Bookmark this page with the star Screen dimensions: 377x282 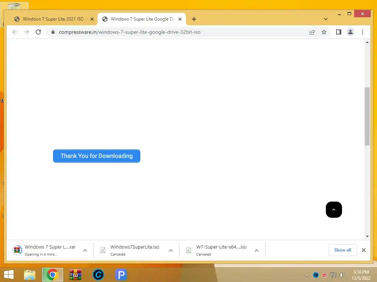(324, 32)
